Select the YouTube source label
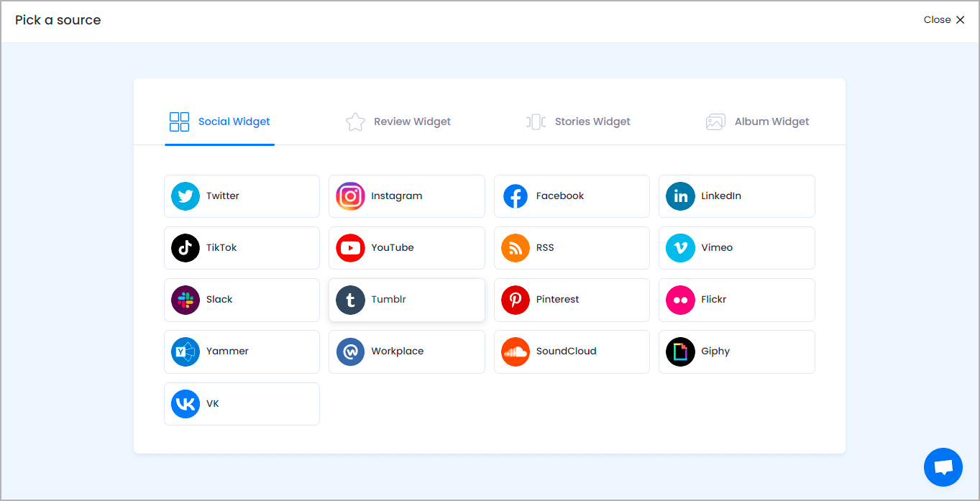Image resolution: width=980 pixels, height=501 pixels. (393, 248)
